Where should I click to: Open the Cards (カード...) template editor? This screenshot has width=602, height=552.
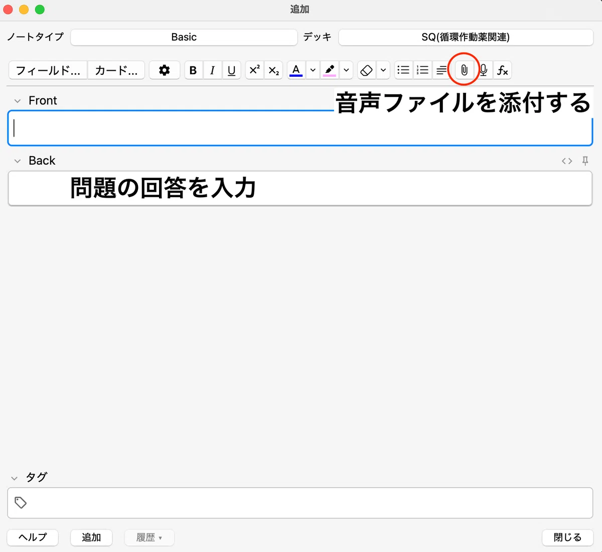point(116,70)
